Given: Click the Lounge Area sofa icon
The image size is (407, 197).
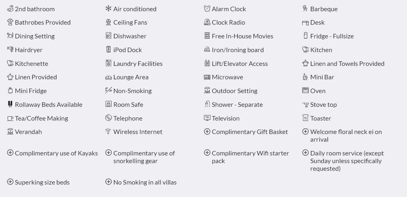Looking at the screenshot, I should tap(109, 77).
